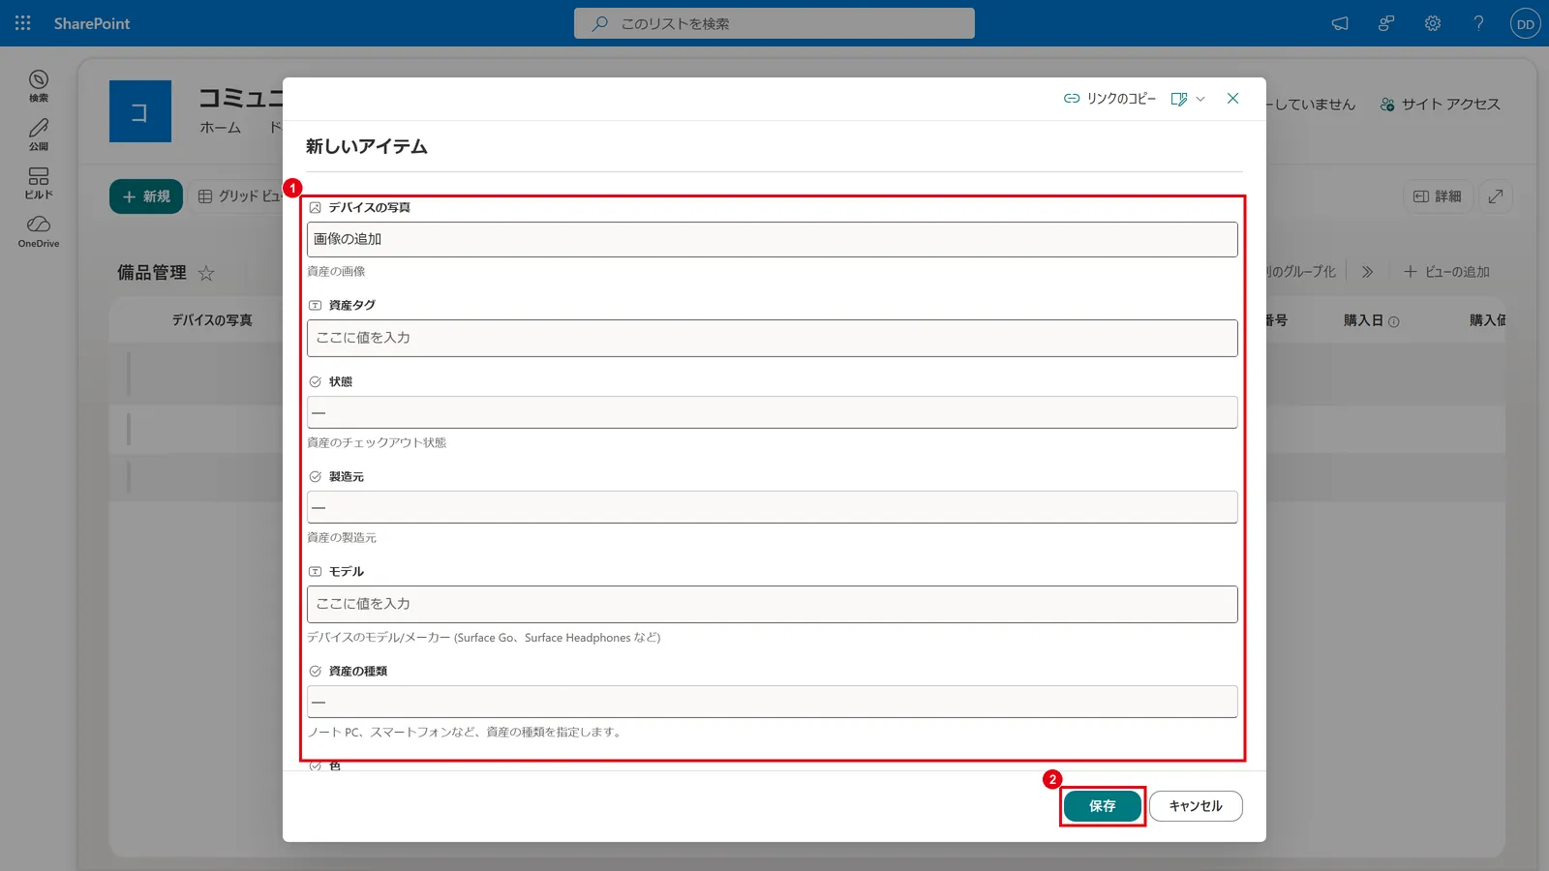Click リンクのコピー in the dialog
The width and height of the screenshot is (1549, 871).
pyautogui.click(x=1109, y=99)
